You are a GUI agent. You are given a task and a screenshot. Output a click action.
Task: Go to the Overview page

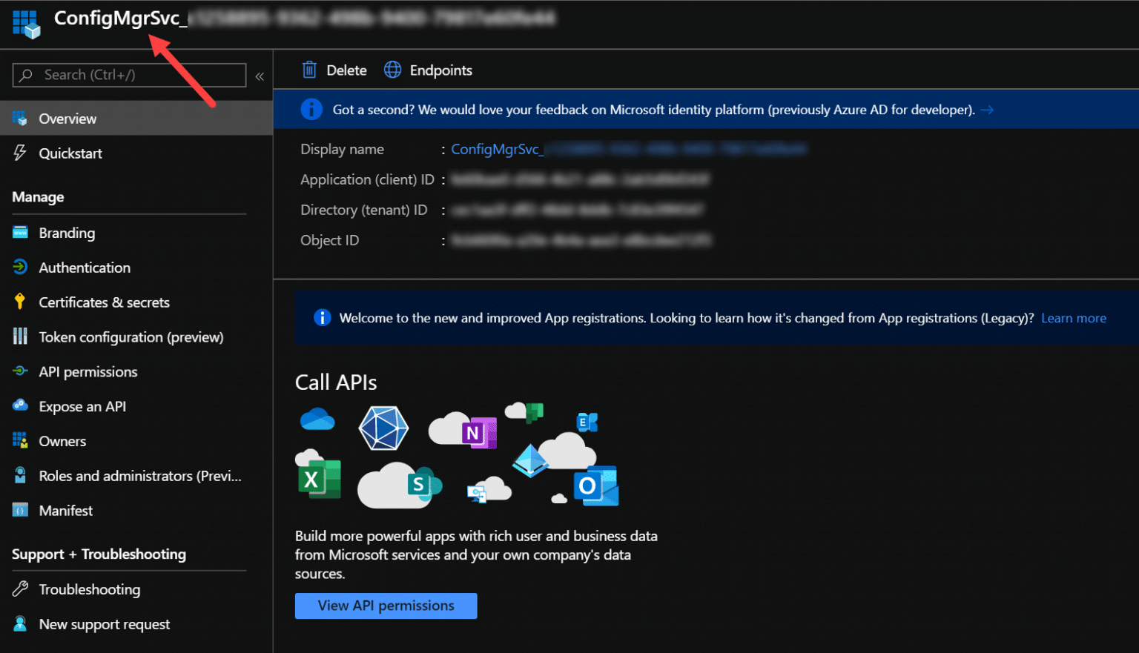point(67,118)
